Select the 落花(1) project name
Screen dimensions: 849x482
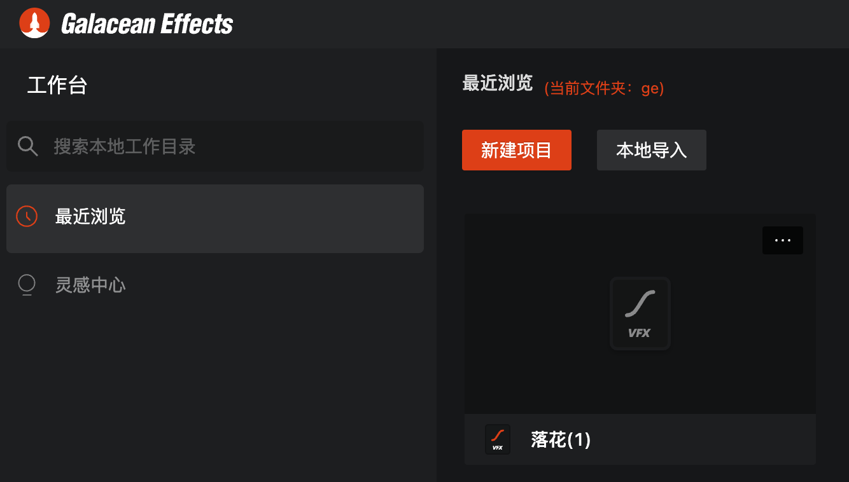(561, 439)
